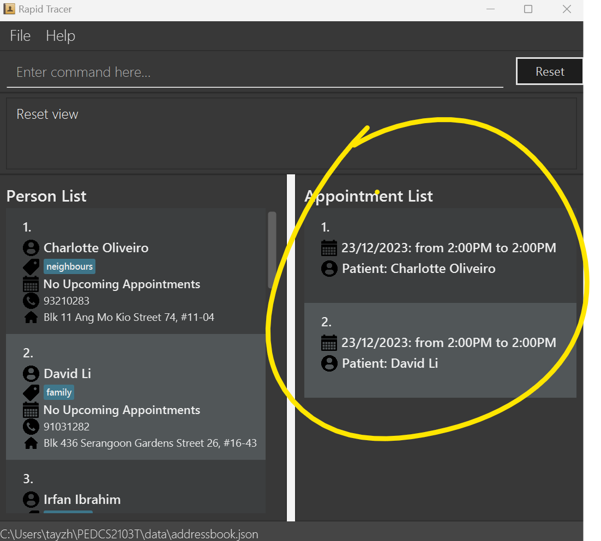Click address Blk 436 Serangoon Gardens Street 26

pyautogui.click(x=151, y=443)
